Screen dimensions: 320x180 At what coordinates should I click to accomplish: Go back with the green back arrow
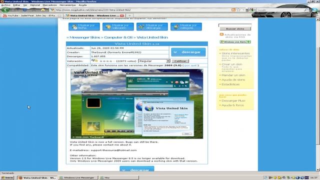click(x=5, y=10)
